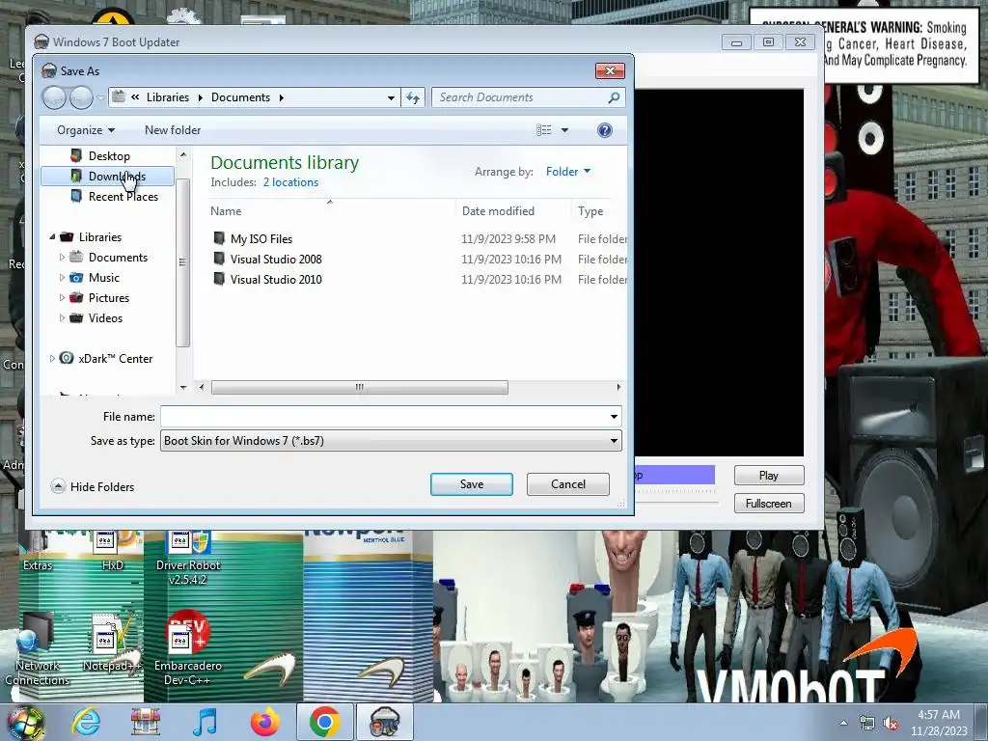Open the Arrange by Folder dropdown

pyautogui.click(x=568, y=172)
